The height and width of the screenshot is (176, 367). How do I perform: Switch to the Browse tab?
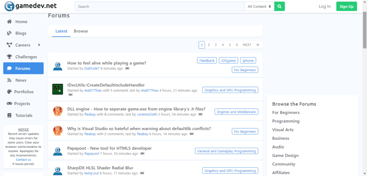(x=81, y=31)
